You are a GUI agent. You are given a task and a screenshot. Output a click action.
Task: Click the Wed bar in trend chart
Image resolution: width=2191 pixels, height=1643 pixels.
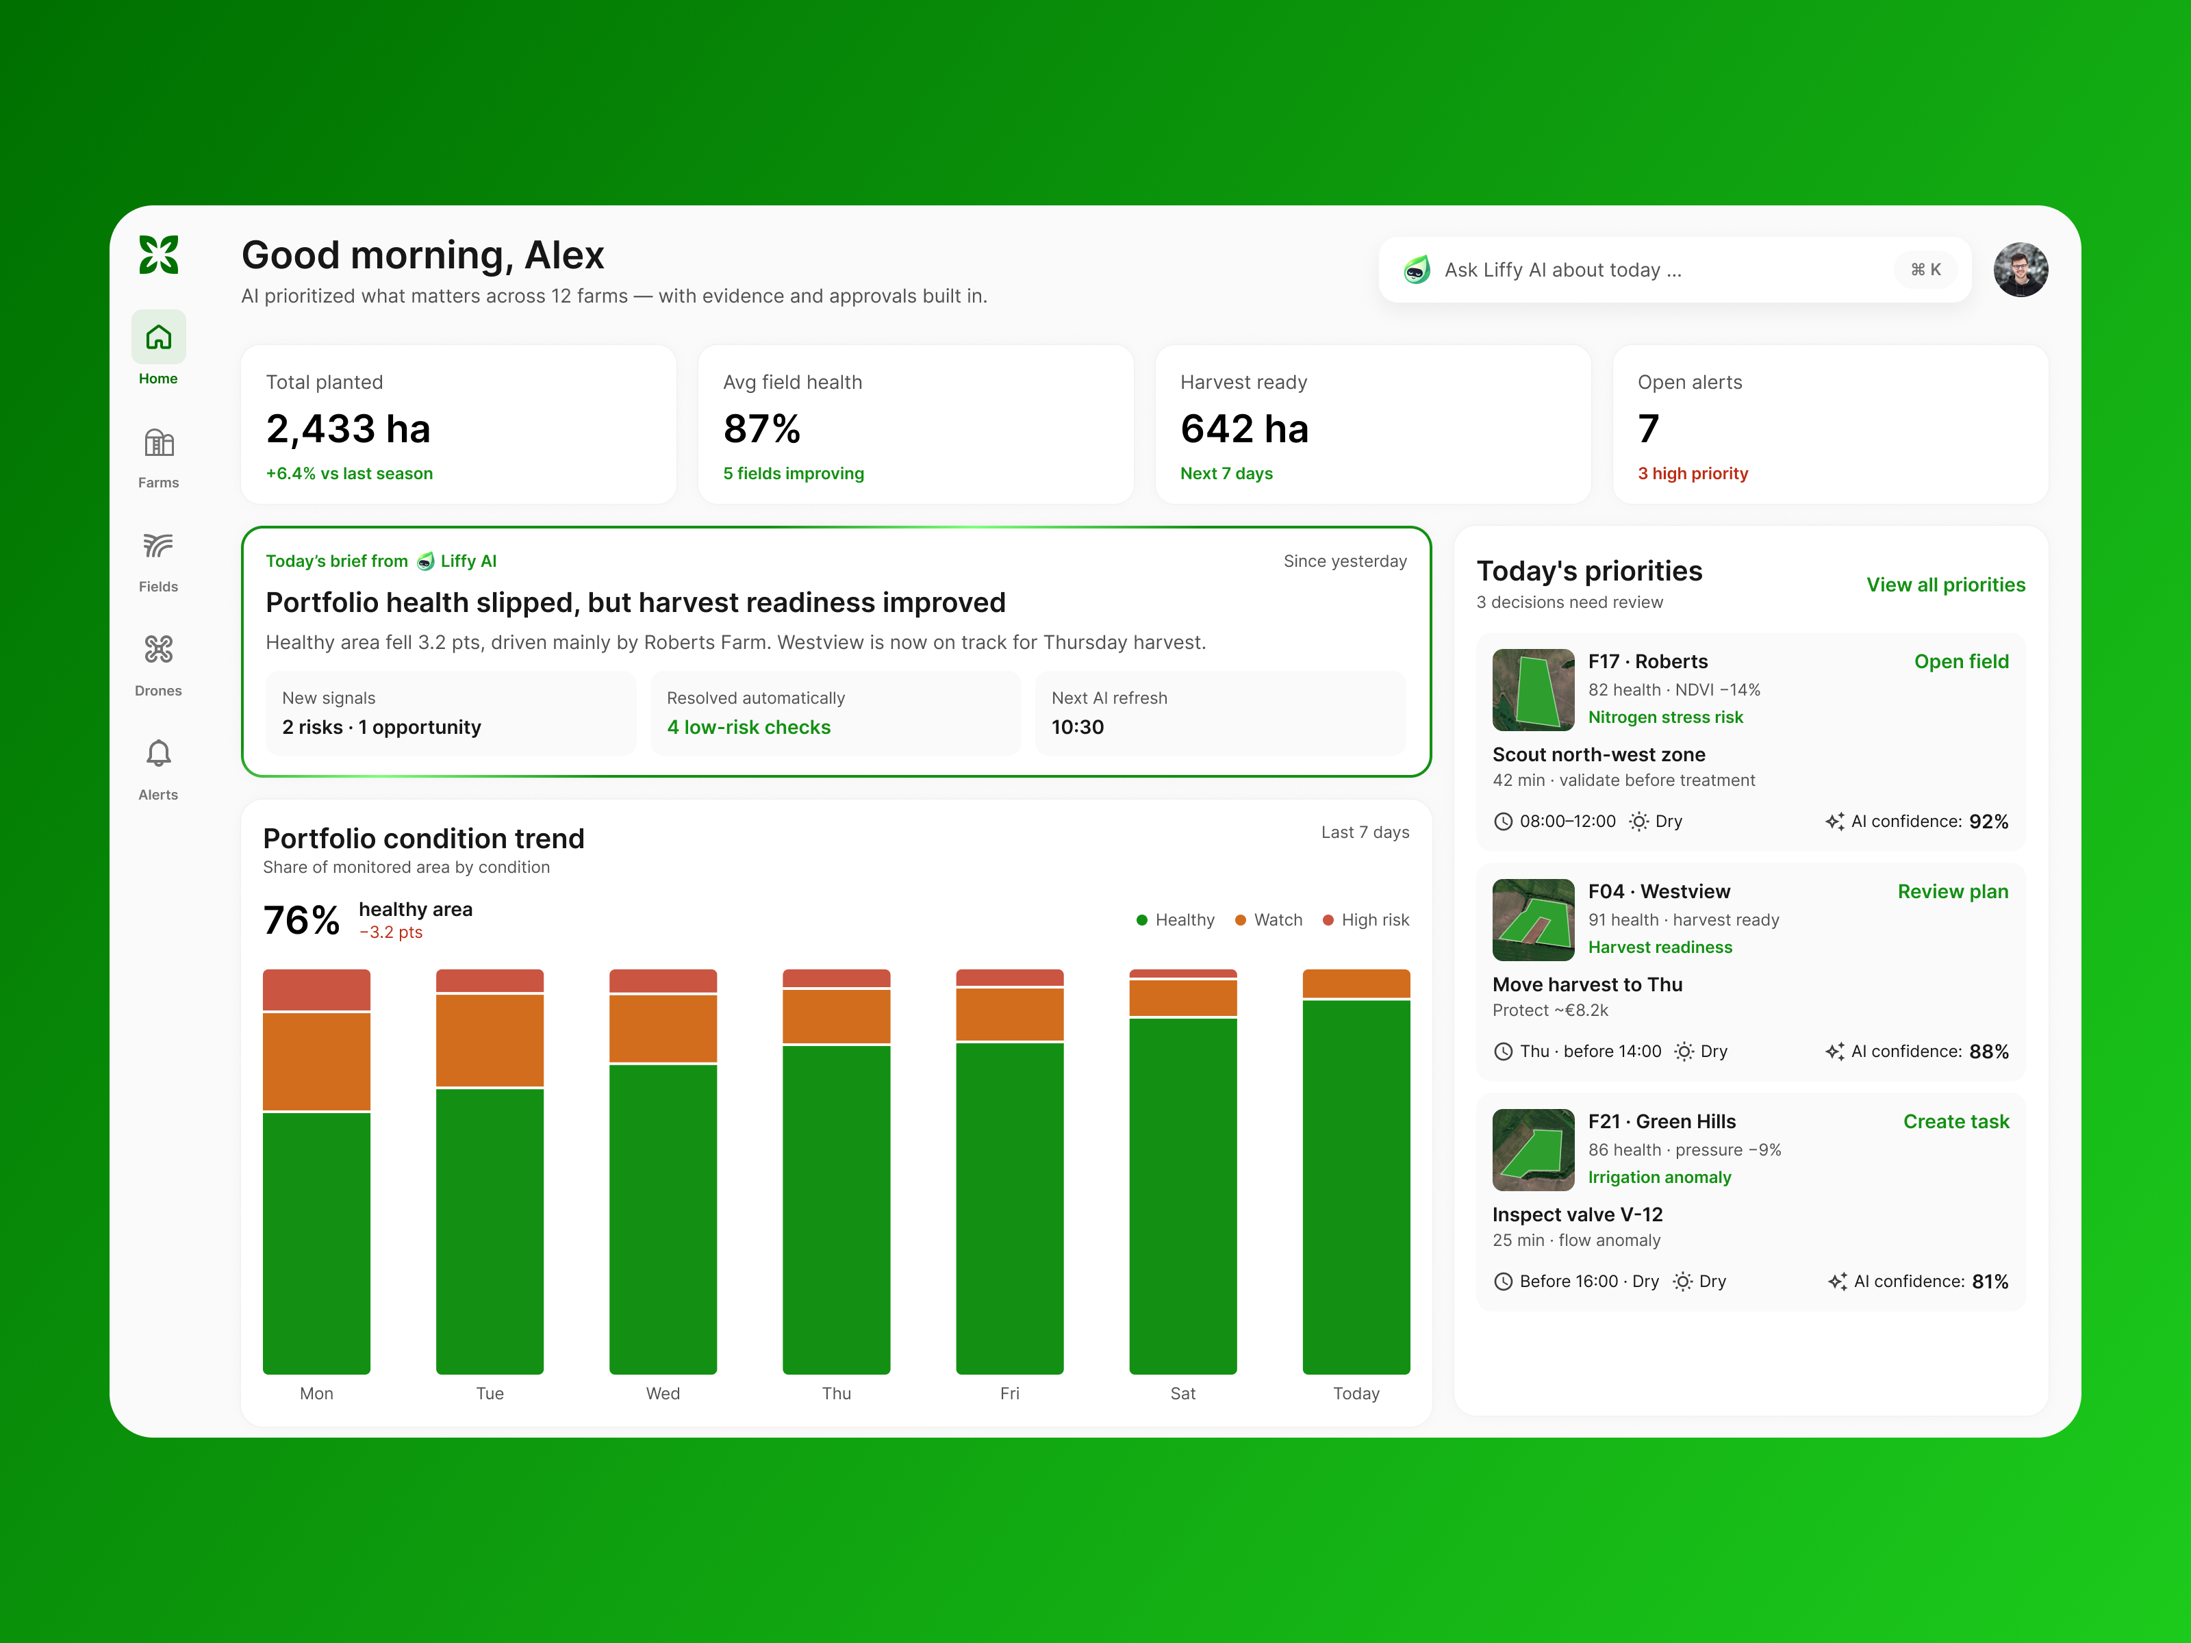[663, 1171]
